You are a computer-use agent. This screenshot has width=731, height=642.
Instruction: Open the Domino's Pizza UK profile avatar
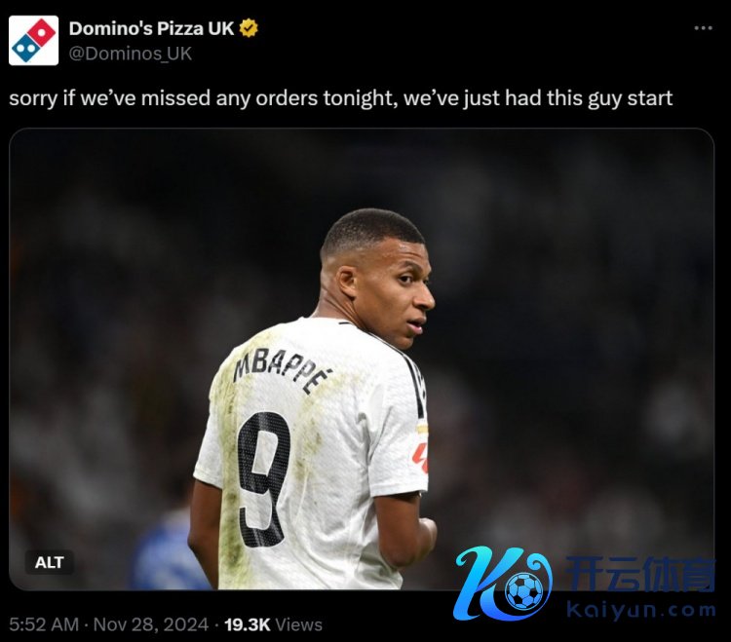(x=33, y=41)
